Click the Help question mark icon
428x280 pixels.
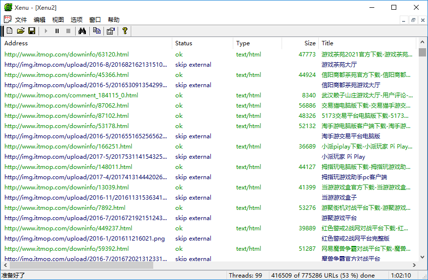tap(125, 31)
